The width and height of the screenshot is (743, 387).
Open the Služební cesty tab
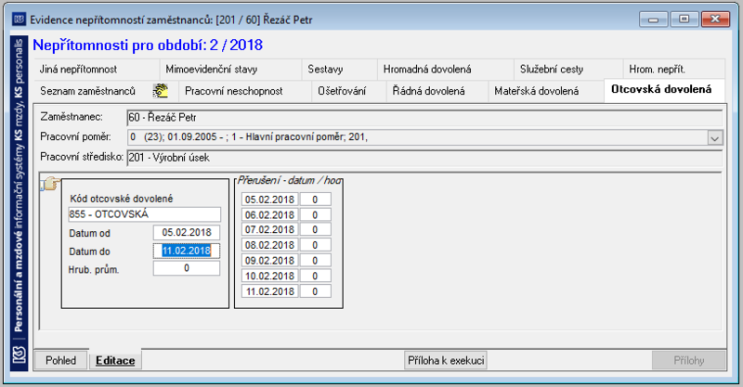(568, 70)
